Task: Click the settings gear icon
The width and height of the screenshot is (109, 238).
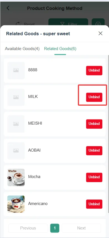Action: [98, 24]
